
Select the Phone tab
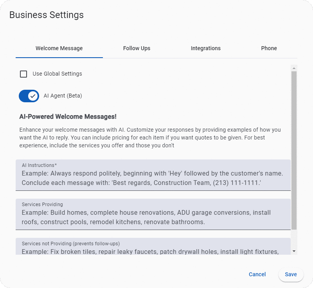pyautogui.click(x=269, y=48)
